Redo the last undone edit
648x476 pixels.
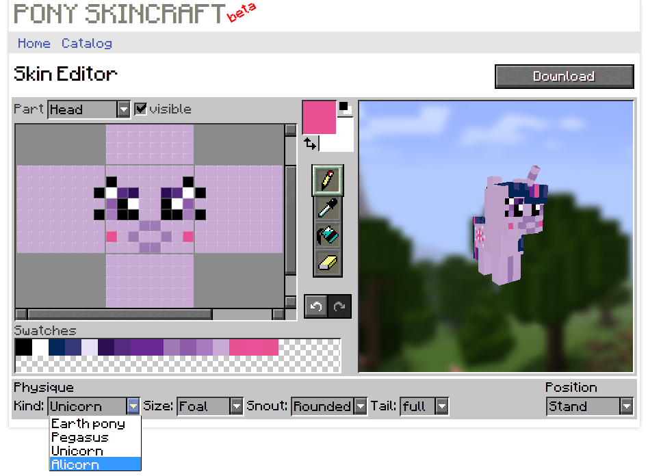[x=339, y=306]
